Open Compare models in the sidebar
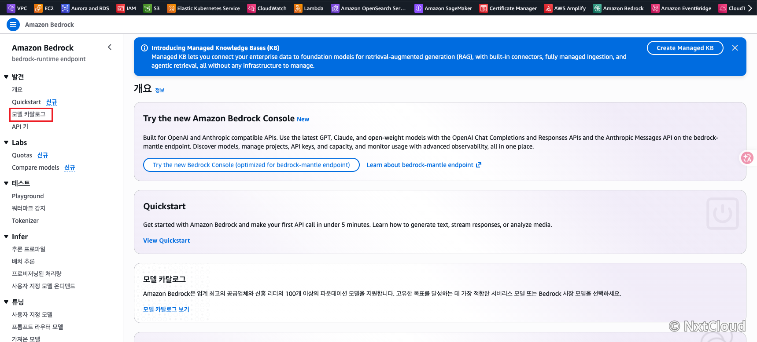The image size is (757, 342). (x=36, y=167)
